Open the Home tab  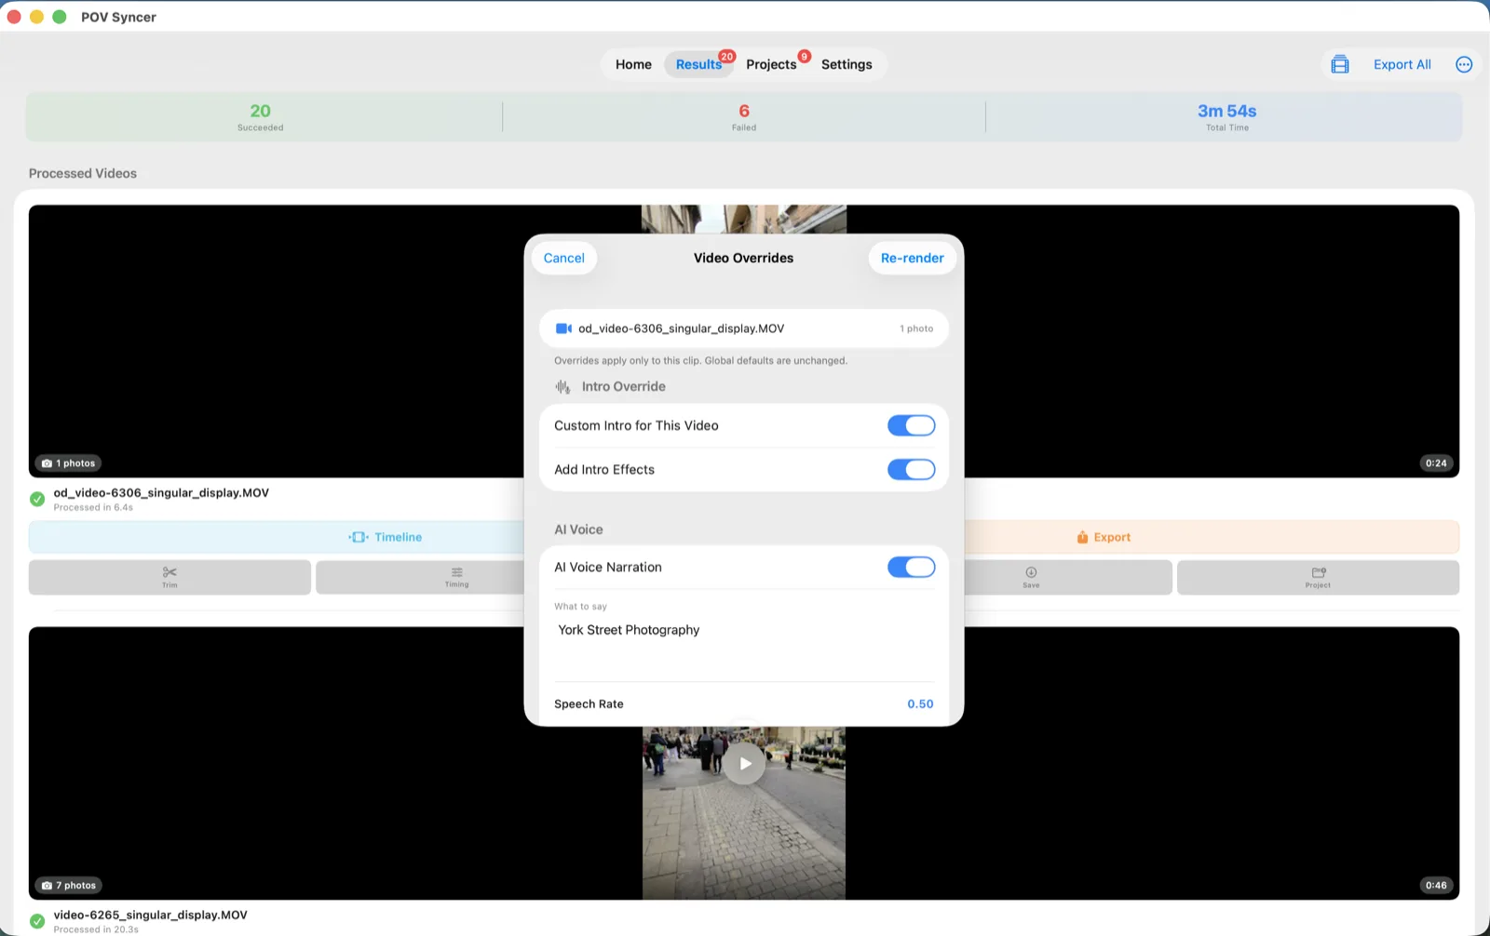point(633,64)
